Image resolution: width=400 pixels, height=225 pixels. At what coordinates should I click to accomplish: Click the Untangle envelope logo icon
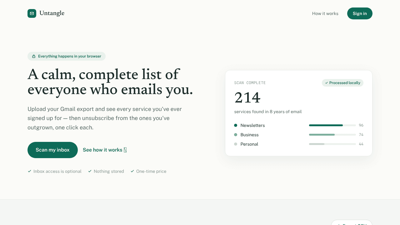point(32,13)
